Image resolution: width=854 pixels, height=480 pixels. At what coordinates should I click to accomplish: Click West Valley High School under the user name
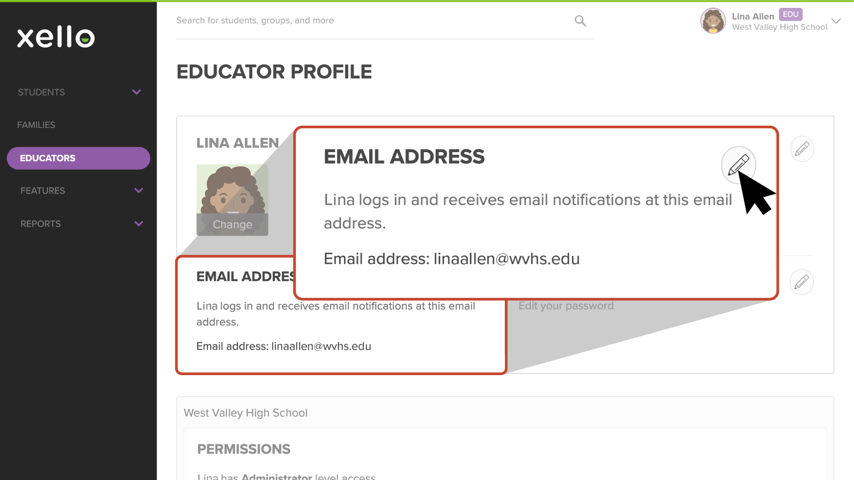click(x=779, y=27)
